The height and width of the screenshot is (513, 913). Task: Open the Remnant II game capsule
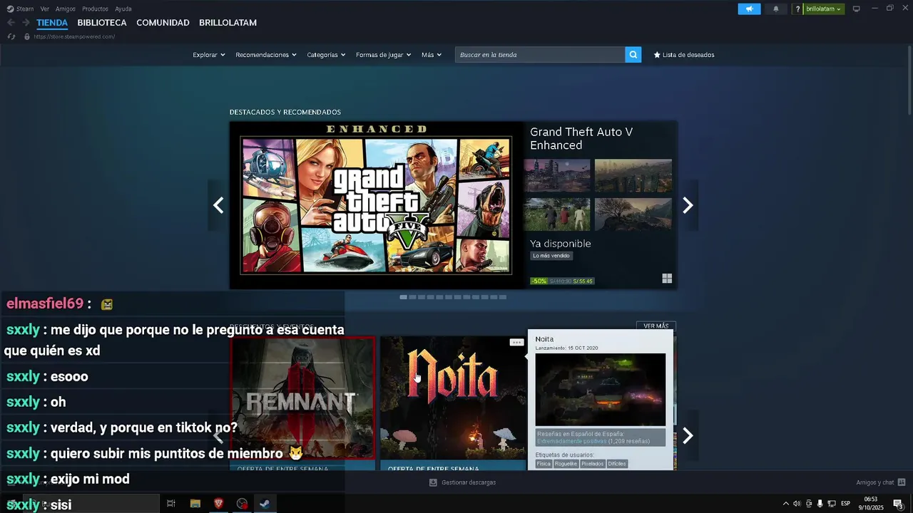coord(302,399)
